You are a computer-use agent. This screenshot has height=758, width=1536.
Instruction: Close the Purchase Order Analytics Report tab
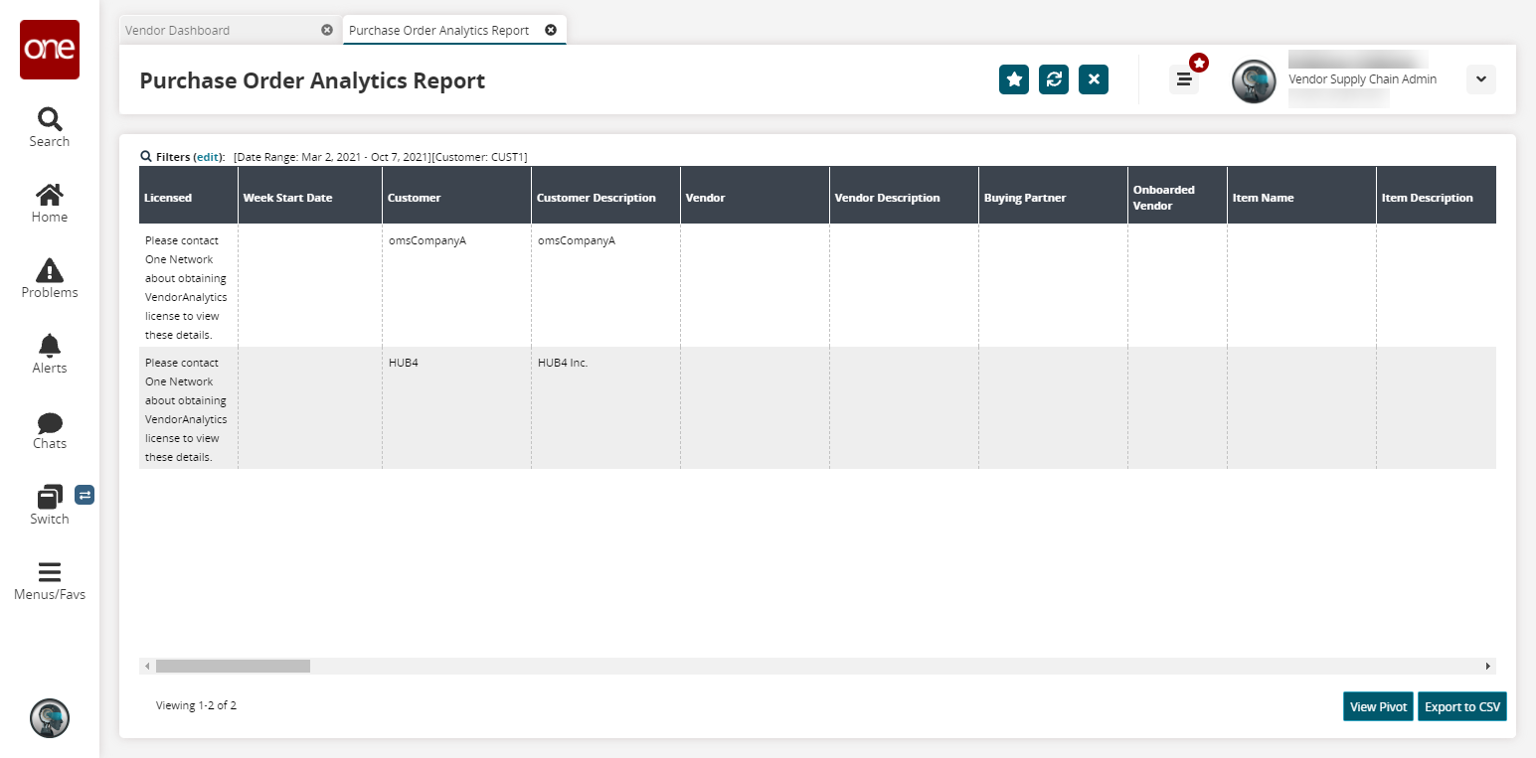551,30
